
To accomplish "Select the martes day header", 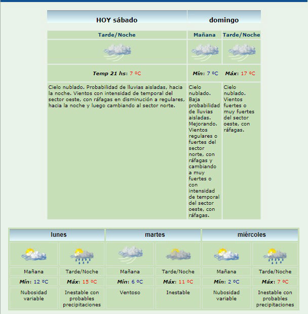I will 155,235.
